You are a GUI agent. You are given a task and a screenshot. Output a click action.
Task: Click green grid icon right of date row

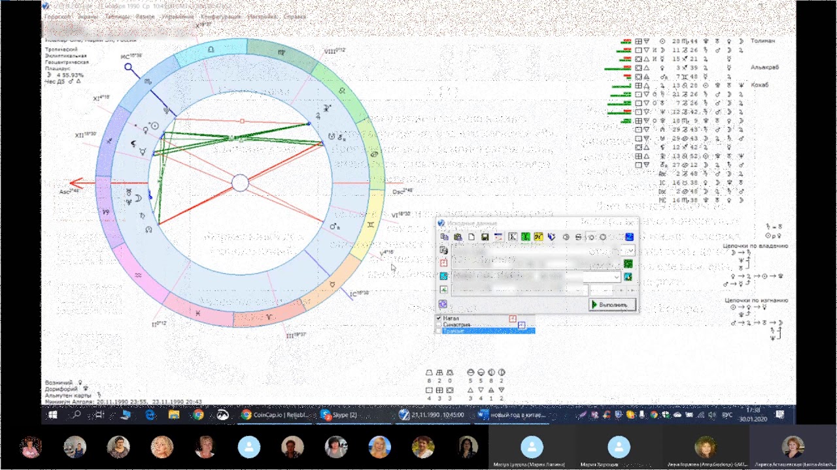coord(628,264)
